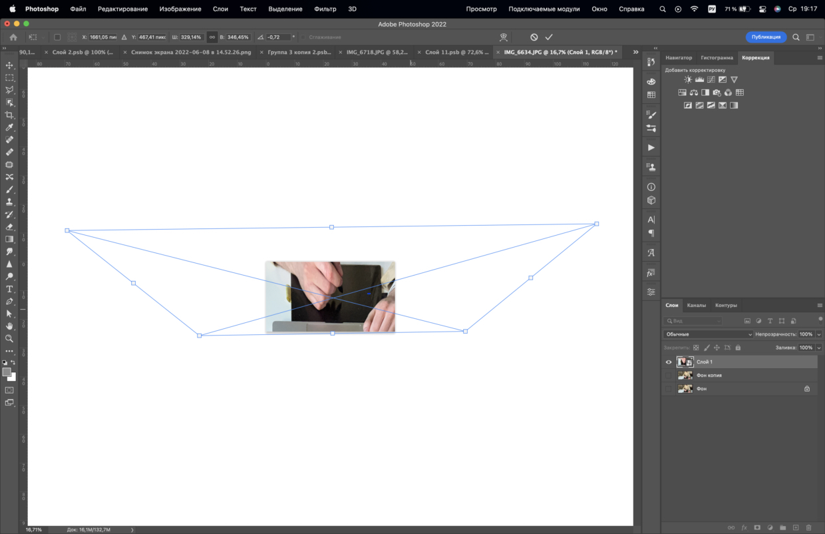825x534 pixels.
Task: Click the foreground color swatch
Action: (7, 372)
